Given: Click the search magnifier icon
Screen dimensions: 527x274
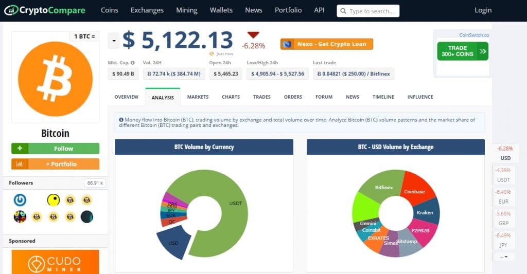Looking at the screenshot, I should (343, 11).
